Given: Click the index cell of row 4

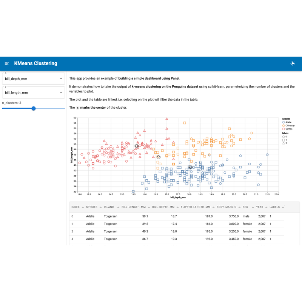Looking at the screenshot, I should click(x=72, y=239).
